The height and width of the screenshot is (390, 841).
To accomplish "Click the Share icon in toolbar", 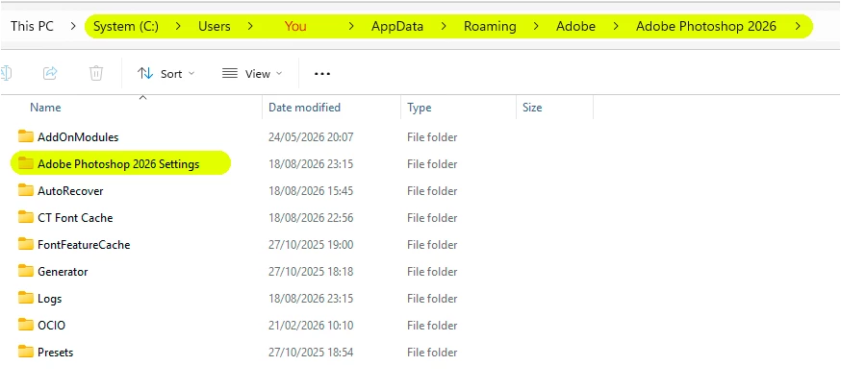I will pyautogui.click(x=50, y=73).
